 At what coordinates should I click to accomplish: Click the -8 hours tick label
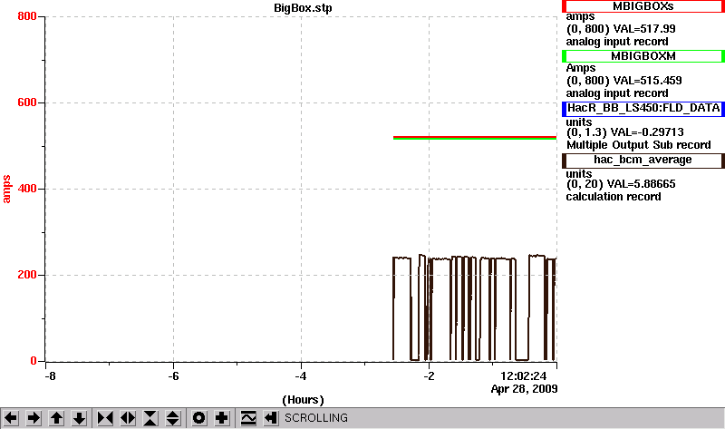pyautogui.click(x=50, y=376)
